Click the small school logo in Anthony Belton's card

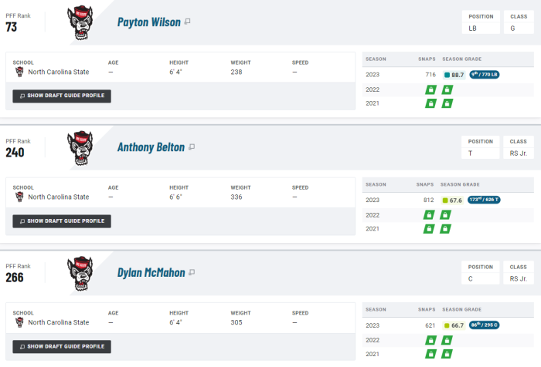coord(19,197)
